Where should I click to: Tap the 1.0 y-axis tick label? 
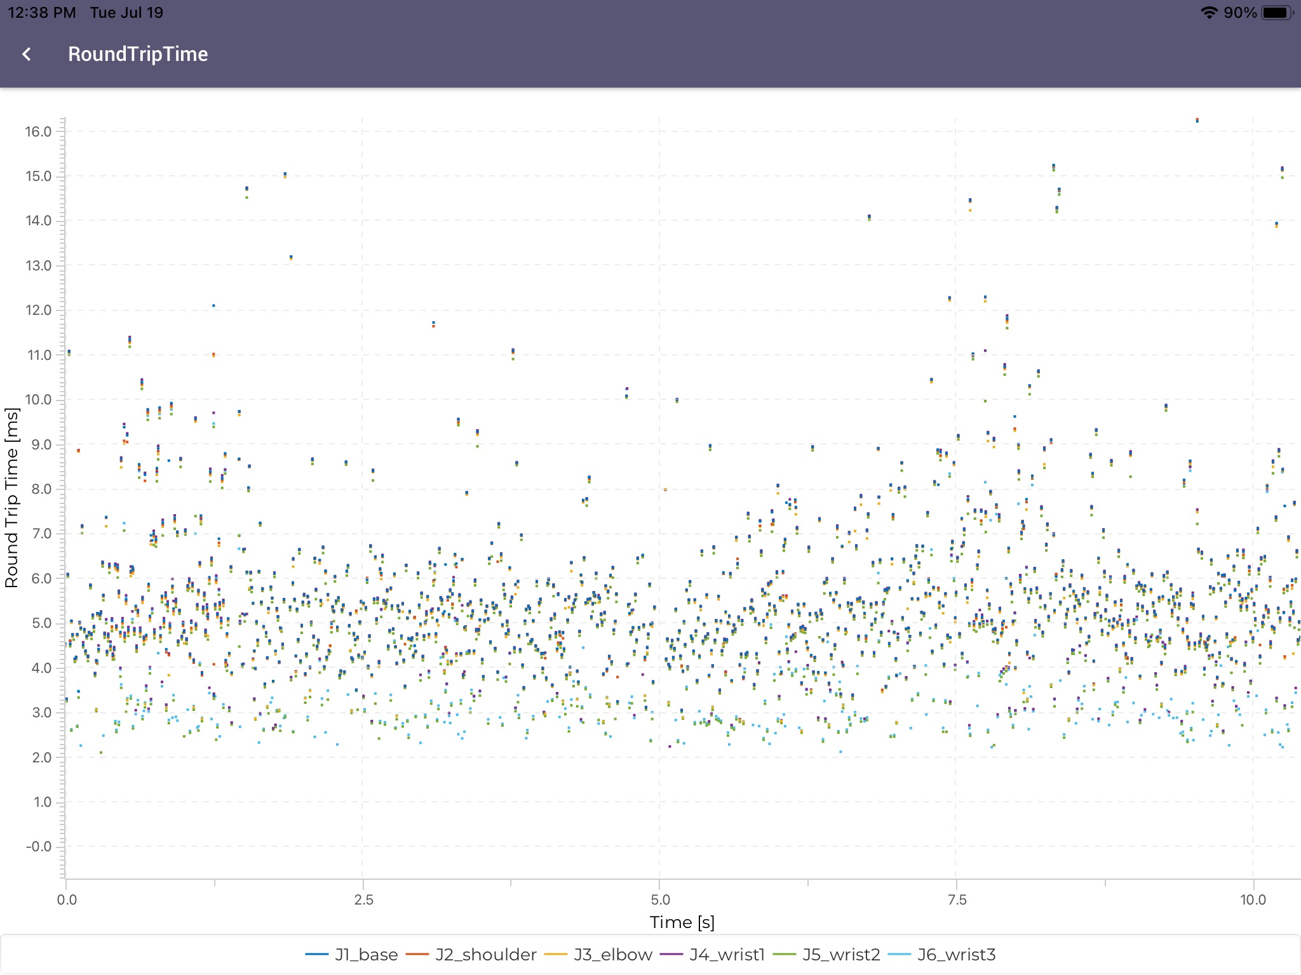42,802
